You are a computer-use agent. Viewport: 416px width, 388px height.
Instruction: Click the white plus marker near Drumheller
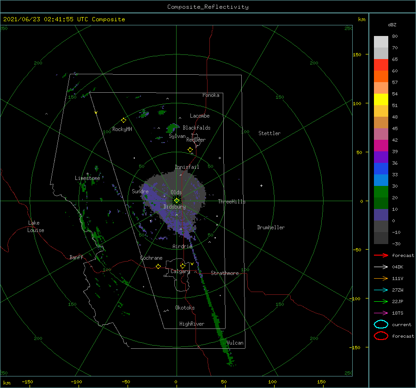(261, 185)
